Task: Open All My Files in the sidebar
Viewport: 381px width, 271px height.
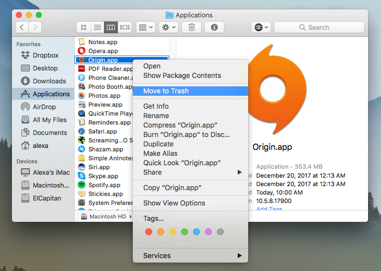Action: tap(44, 120)
